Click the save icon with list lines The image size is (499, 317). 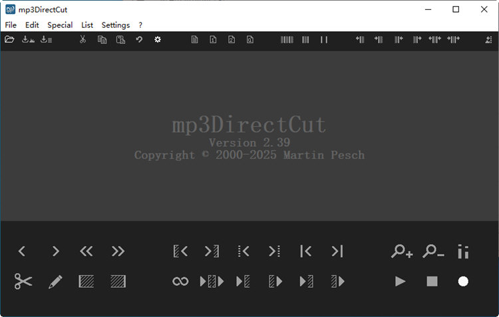click(47, 39)
